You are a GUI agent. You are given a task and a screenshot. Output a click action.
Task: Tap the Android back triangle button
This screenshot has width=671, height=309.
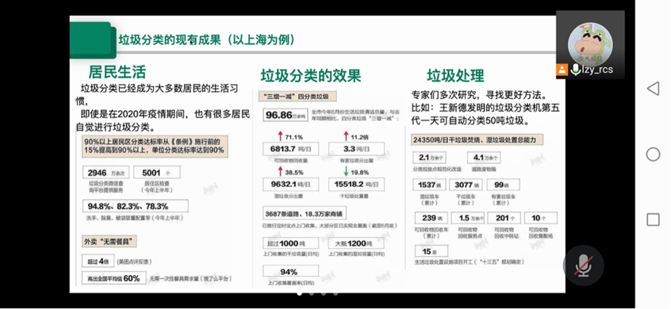653,89
